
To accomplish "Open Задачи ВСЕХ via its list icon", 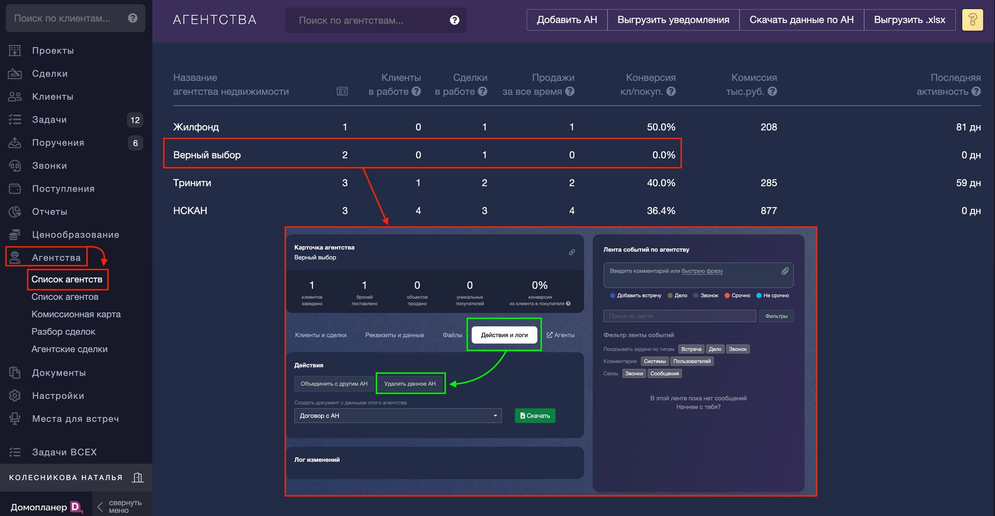I will [x=15, y=452].
